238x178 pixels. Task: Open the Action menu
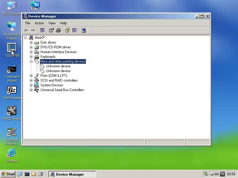click(x=39, y=23)
